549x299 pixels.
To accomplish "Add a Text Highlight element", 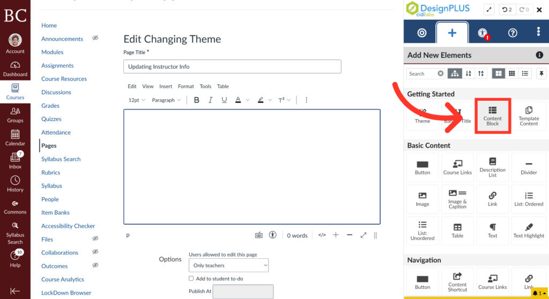I will point(529,230).
